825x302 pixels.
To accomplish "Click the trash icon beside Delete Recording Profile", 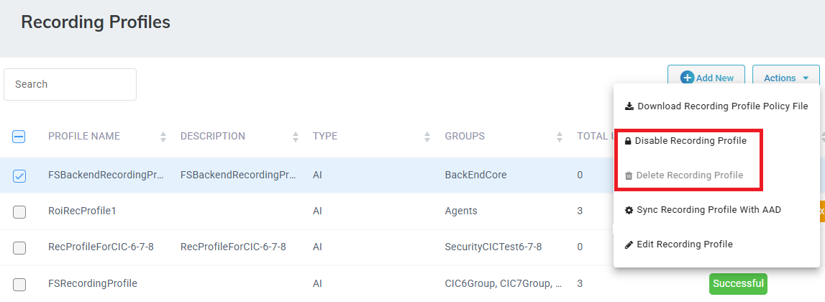I will 628,175.
